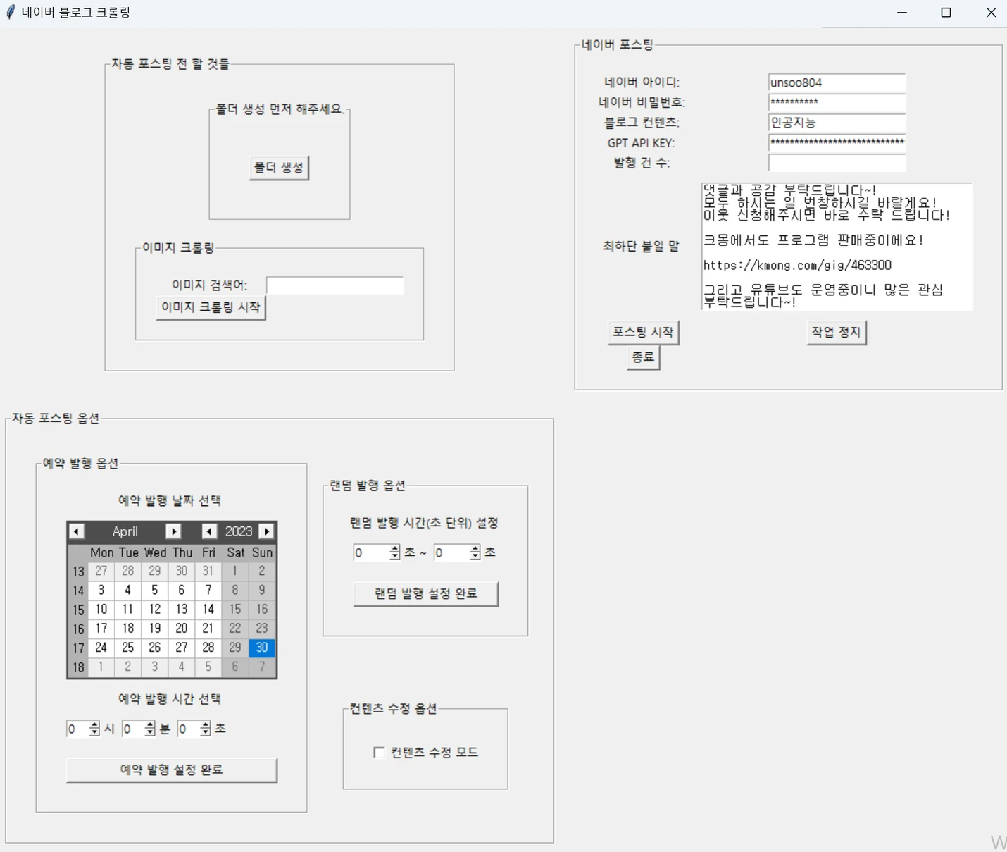Image resolution: width=1007 pixels, height=852 pixels.
Task: Click the April month label in calendar header
Action: 125,531
